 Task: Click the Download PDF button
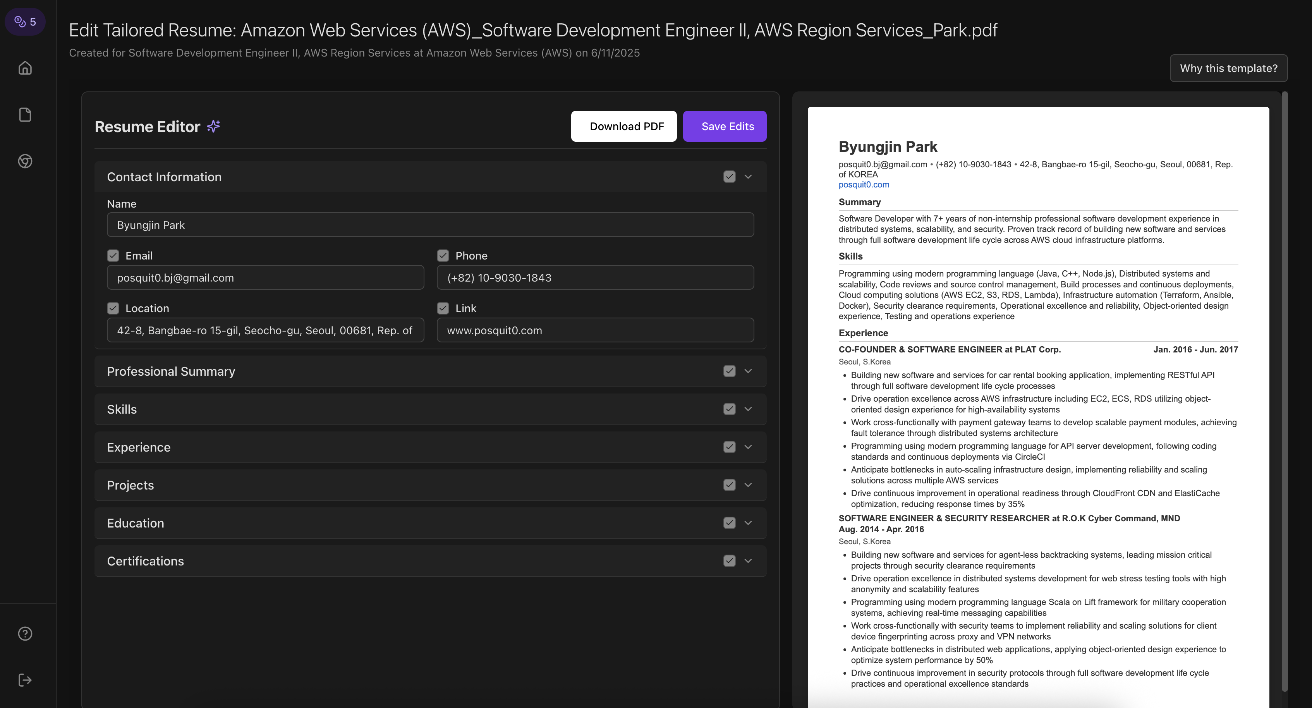[x=623, y=126]
